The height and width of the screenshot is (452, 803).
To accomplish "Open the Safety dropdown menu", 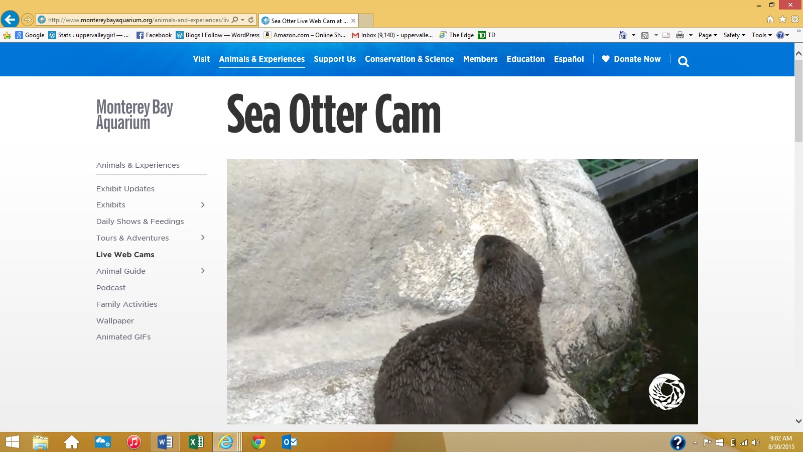I will 734,35.
